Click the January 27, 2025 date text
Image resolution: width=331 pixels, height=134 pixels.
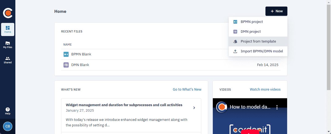[80, 111]
